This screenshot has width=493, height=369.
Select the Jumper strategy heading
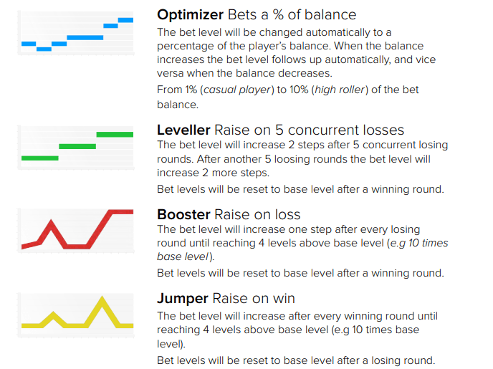point(183,298)
